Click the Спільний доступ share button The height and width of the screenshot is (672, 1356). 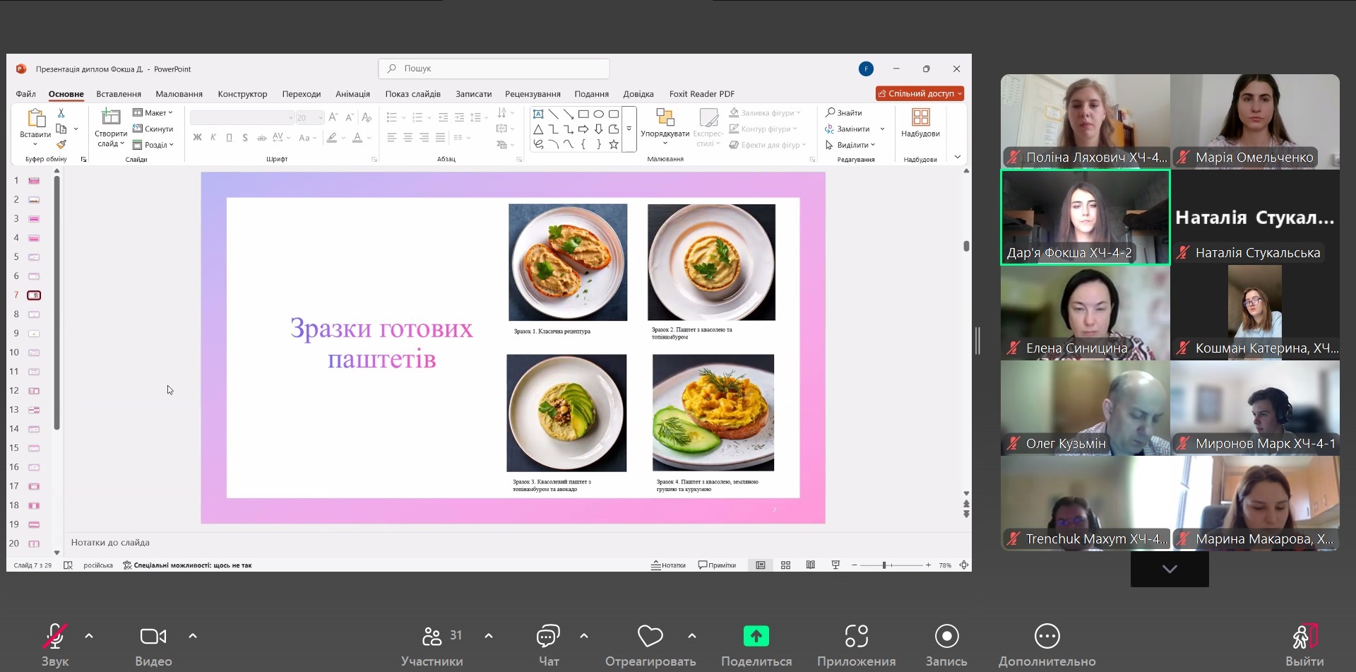click(919, 93)
